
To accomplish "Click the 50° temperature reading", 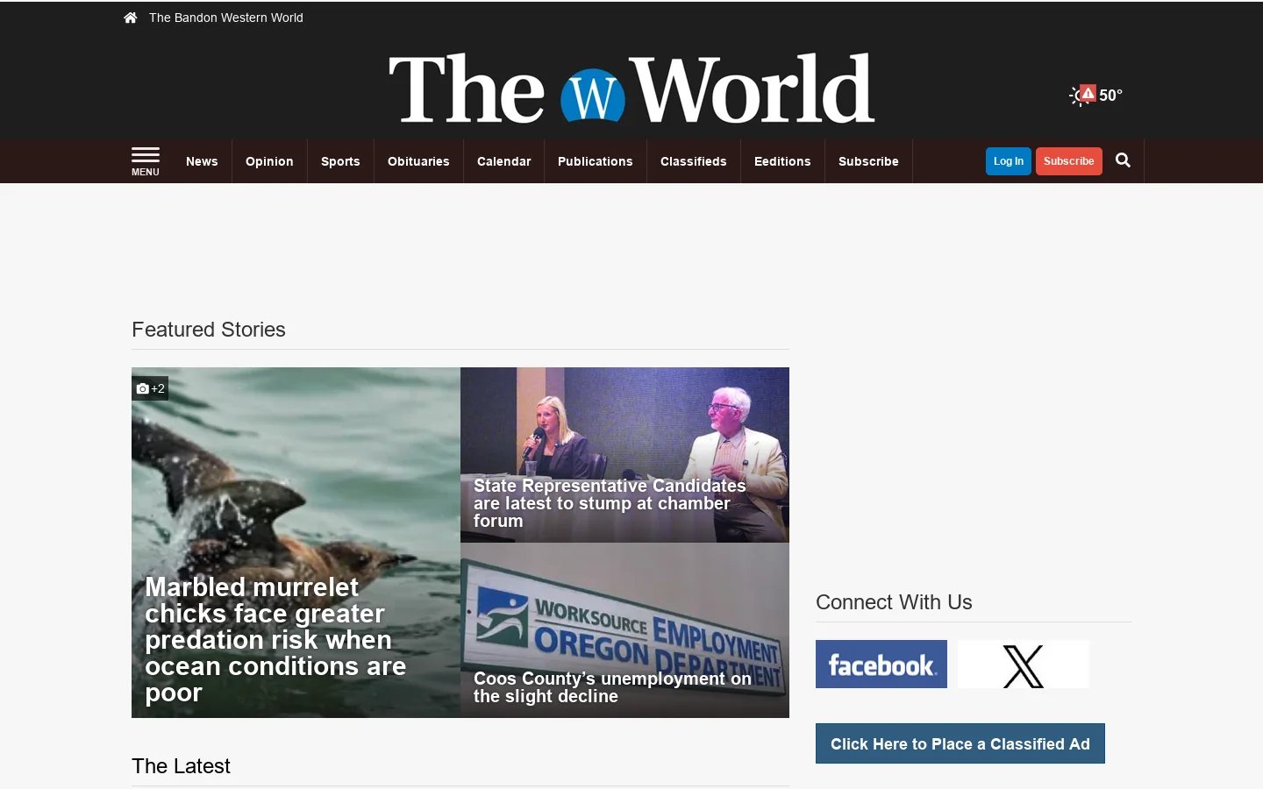I will pos(1111,96).
